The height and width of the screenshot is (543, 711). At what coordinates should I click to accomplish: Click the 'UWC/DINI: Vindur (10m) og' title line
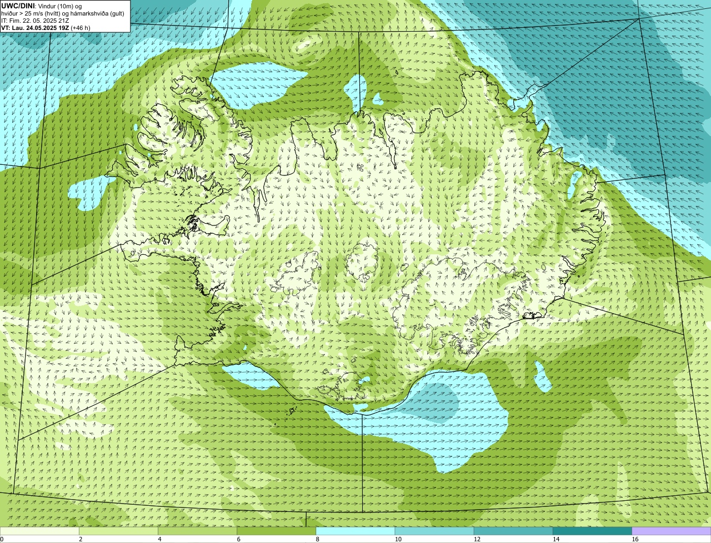(x=42, y=6)
